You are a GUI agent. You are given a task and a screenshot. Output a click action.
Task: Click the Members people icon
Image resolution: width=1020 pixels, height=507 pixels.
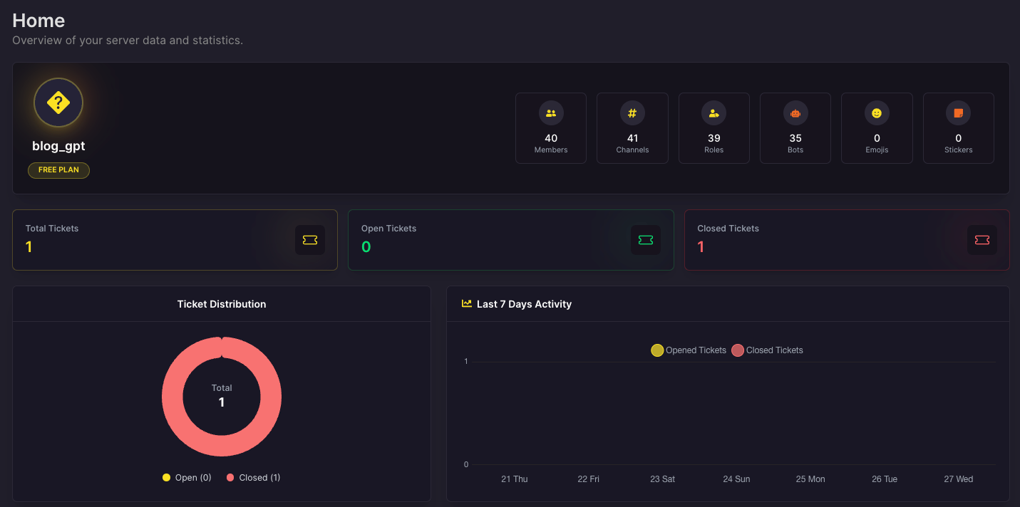tap(551, 113)
